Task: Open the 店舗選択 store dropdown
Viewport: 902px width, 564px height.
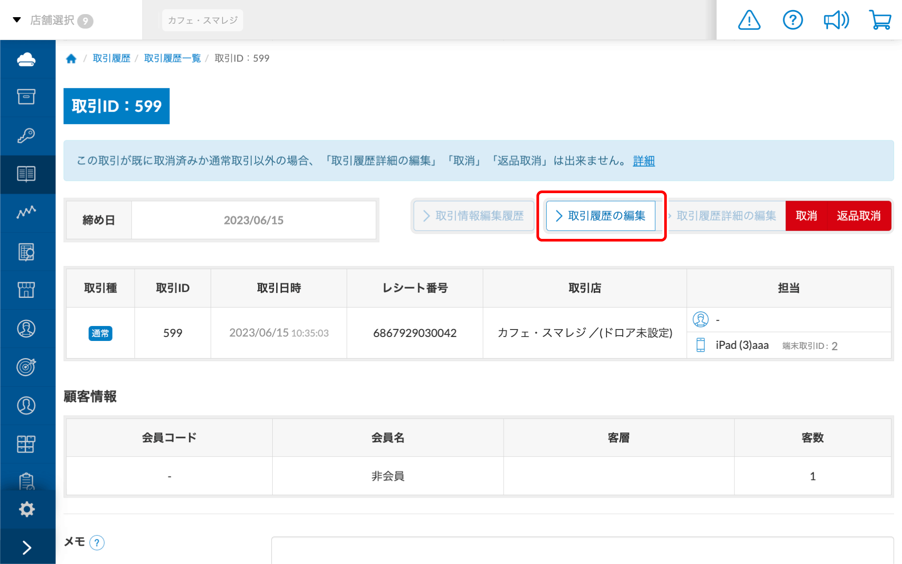Action: click(x=53, y=20)
